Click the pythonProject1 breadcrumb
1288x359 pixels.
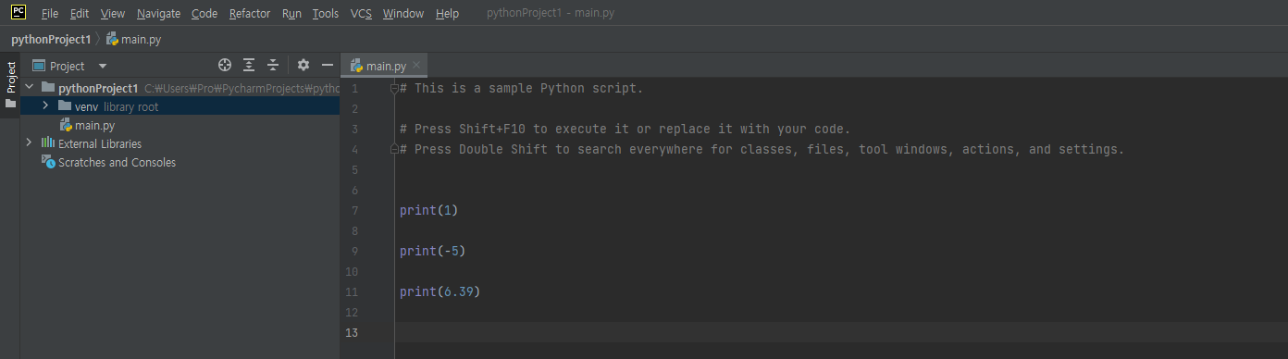(x=51, y=40)
